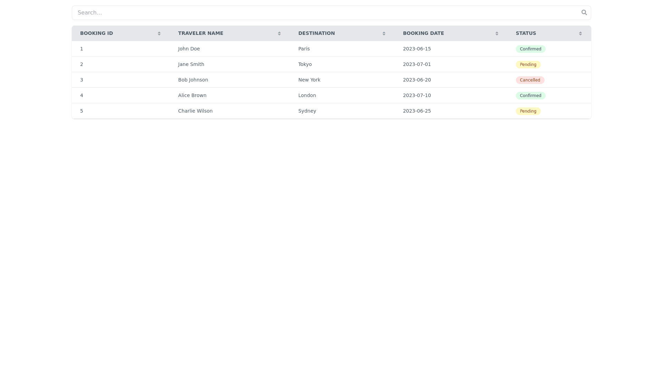Click the 2023-06-20 booking date cell
The height and width of the screenshot is (373, 663).
417,80
